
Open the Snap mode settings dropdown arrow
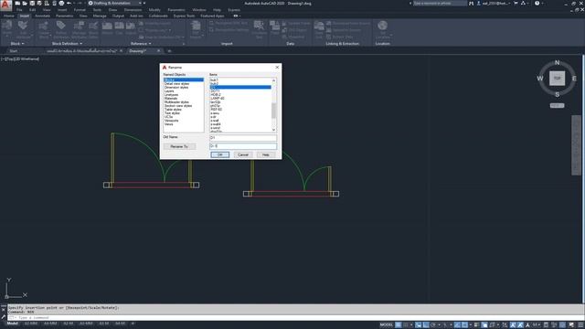pyautogui.click(x=411, y=325)
